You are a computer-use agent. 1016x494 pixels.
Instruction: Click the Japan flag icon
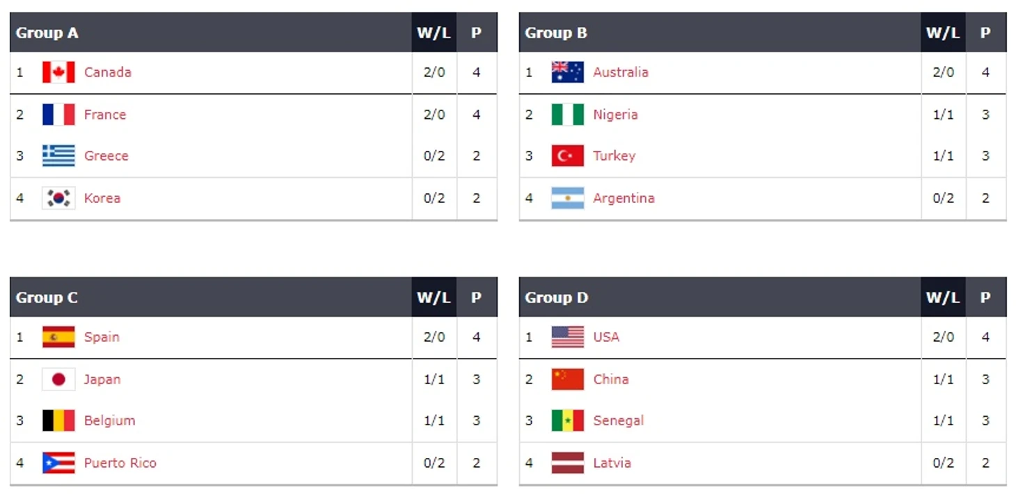(58, 379)
